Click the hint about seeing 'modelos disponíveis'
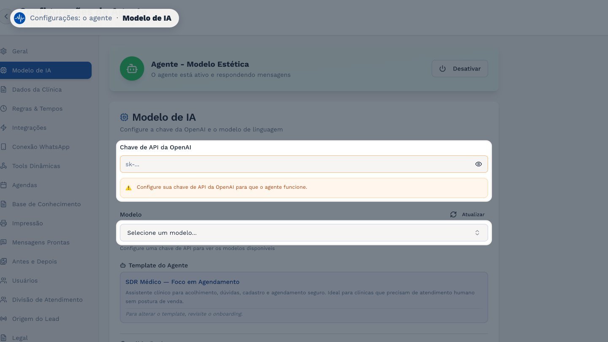The image size is (608, 342). pos(197,248)
